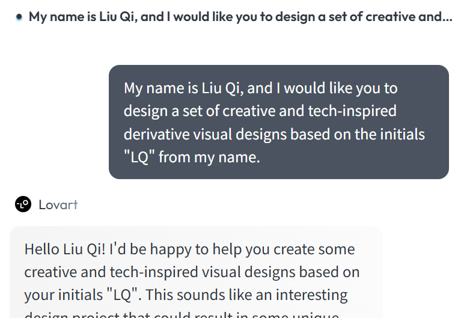This screenshot has height=318, width=455.
Task: Click "tech-inspired" in the dark message bubble
Action: pyautogui.click(x=352, y=111)
